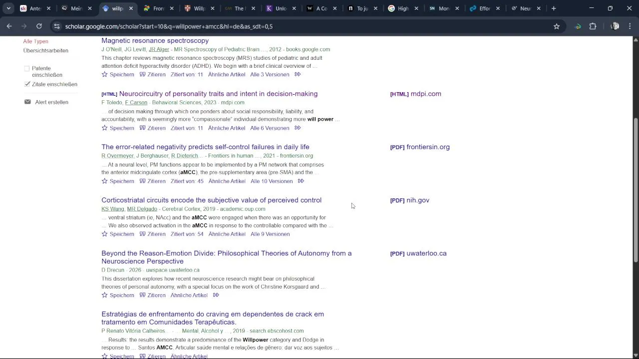Close the Neur tab

(x=538, y=8)
